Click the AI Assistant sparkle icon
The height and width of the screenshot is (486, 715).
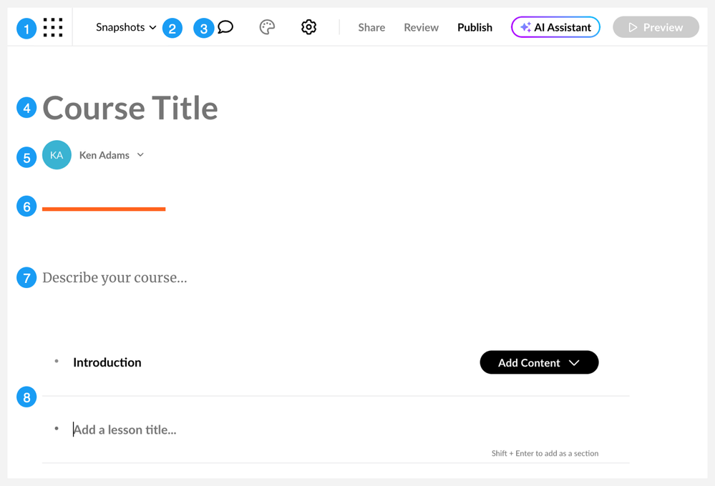click(525, 27)
